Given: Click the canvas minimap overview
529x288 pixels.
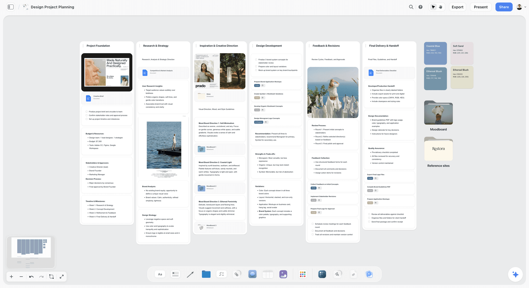Looking at the screenshot, I should pos(31,252).
